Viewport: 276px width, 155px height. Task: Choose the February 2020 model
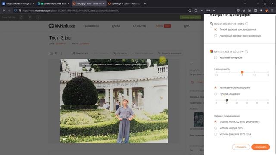tap(216, 134)
